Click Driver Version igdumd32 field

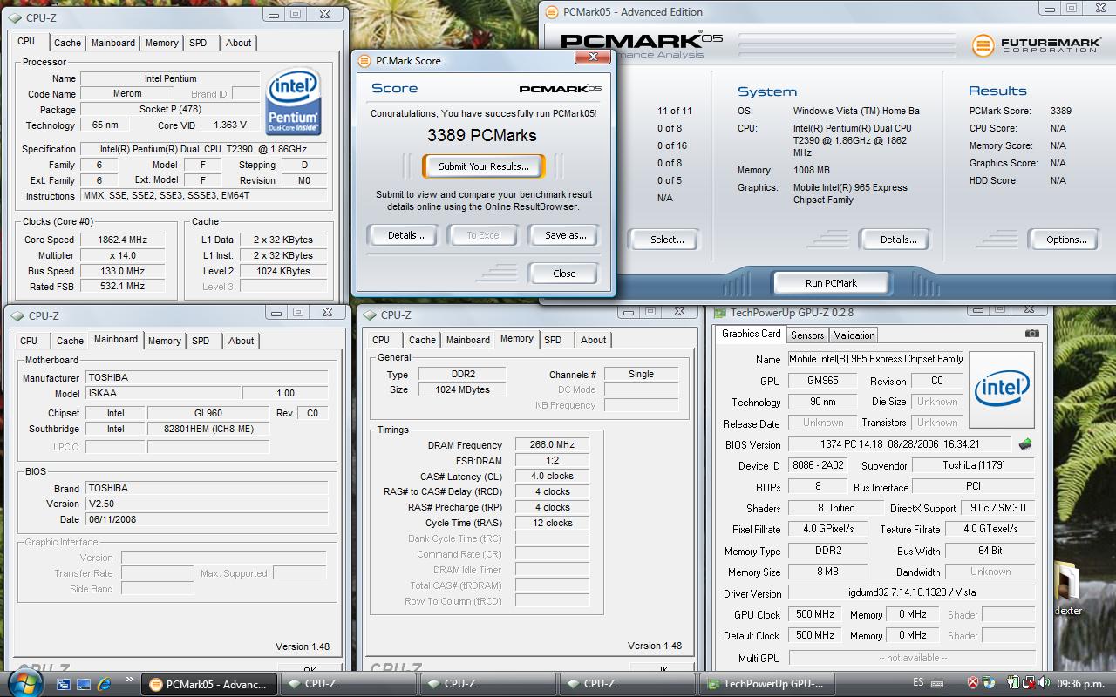(x=911, y=592)
